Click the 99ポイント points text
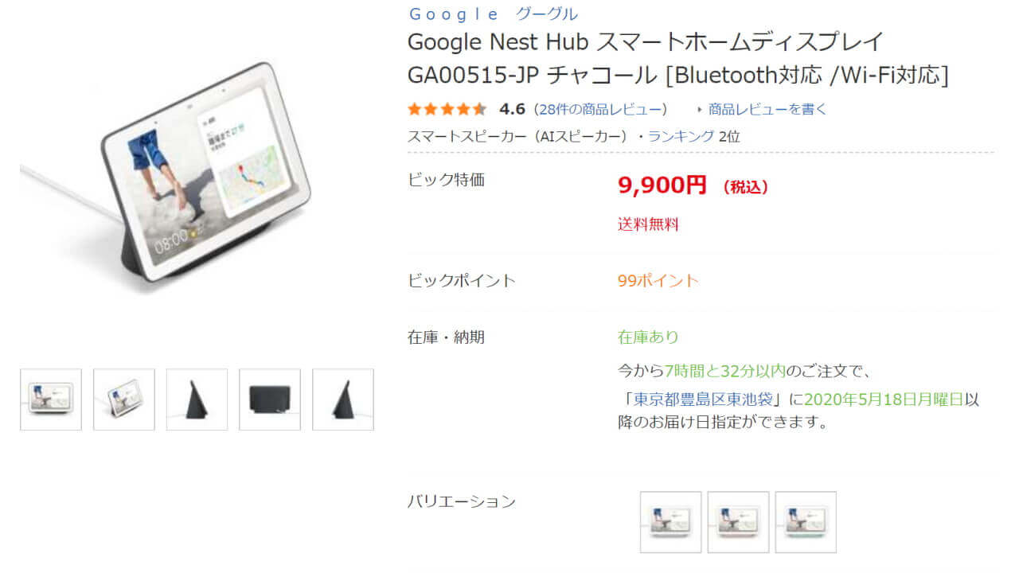1019x573 pixels. pyautogui.click(x=658, y=280)
